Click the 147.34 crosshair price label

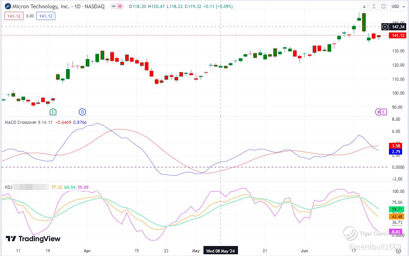(x=398, y=27)
